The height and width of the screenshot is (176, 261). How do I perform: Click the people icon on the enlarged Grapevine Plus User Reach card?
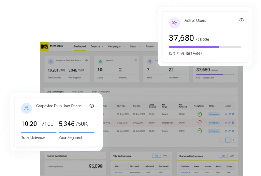click(x=26, y=109)
